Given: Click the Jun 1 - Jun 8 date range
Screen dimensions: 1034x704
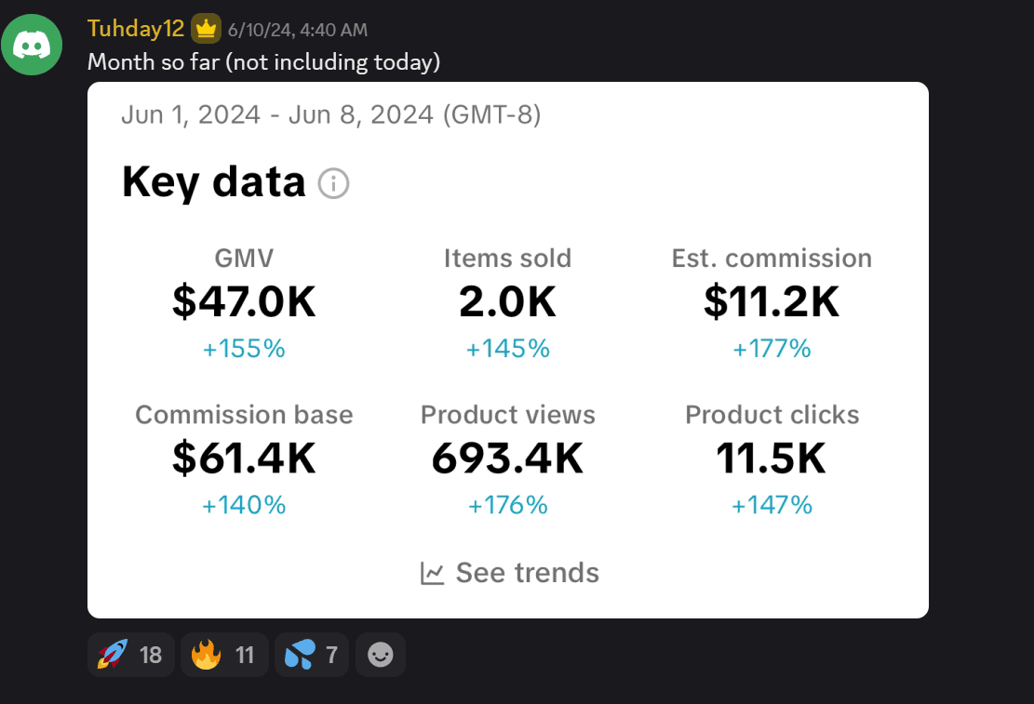Looking at the screenshot, I should coord(330,115).
